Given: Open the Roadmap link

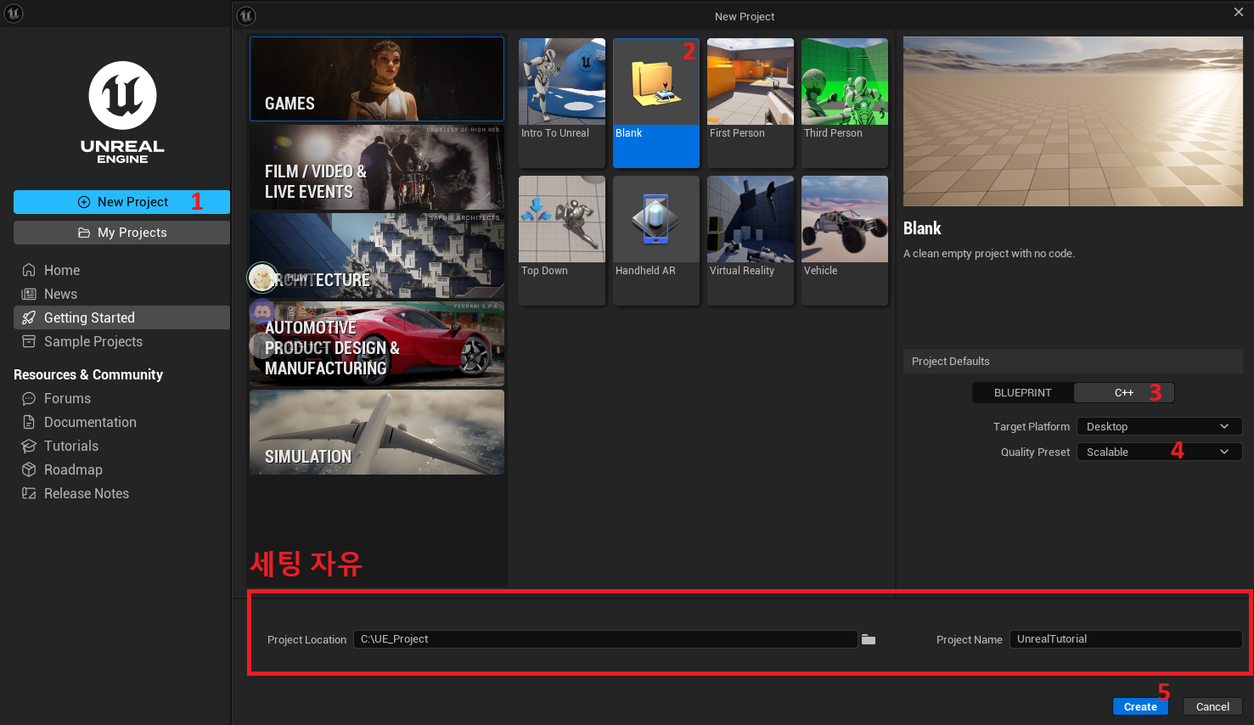Looking at the screenshot, I should pyautogui.click(x=121, y=469).
